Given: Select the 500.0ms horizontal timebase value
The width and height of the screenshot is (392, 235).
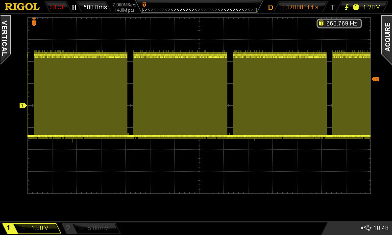Looking at the screenshot, I should (x=95, y=7).
